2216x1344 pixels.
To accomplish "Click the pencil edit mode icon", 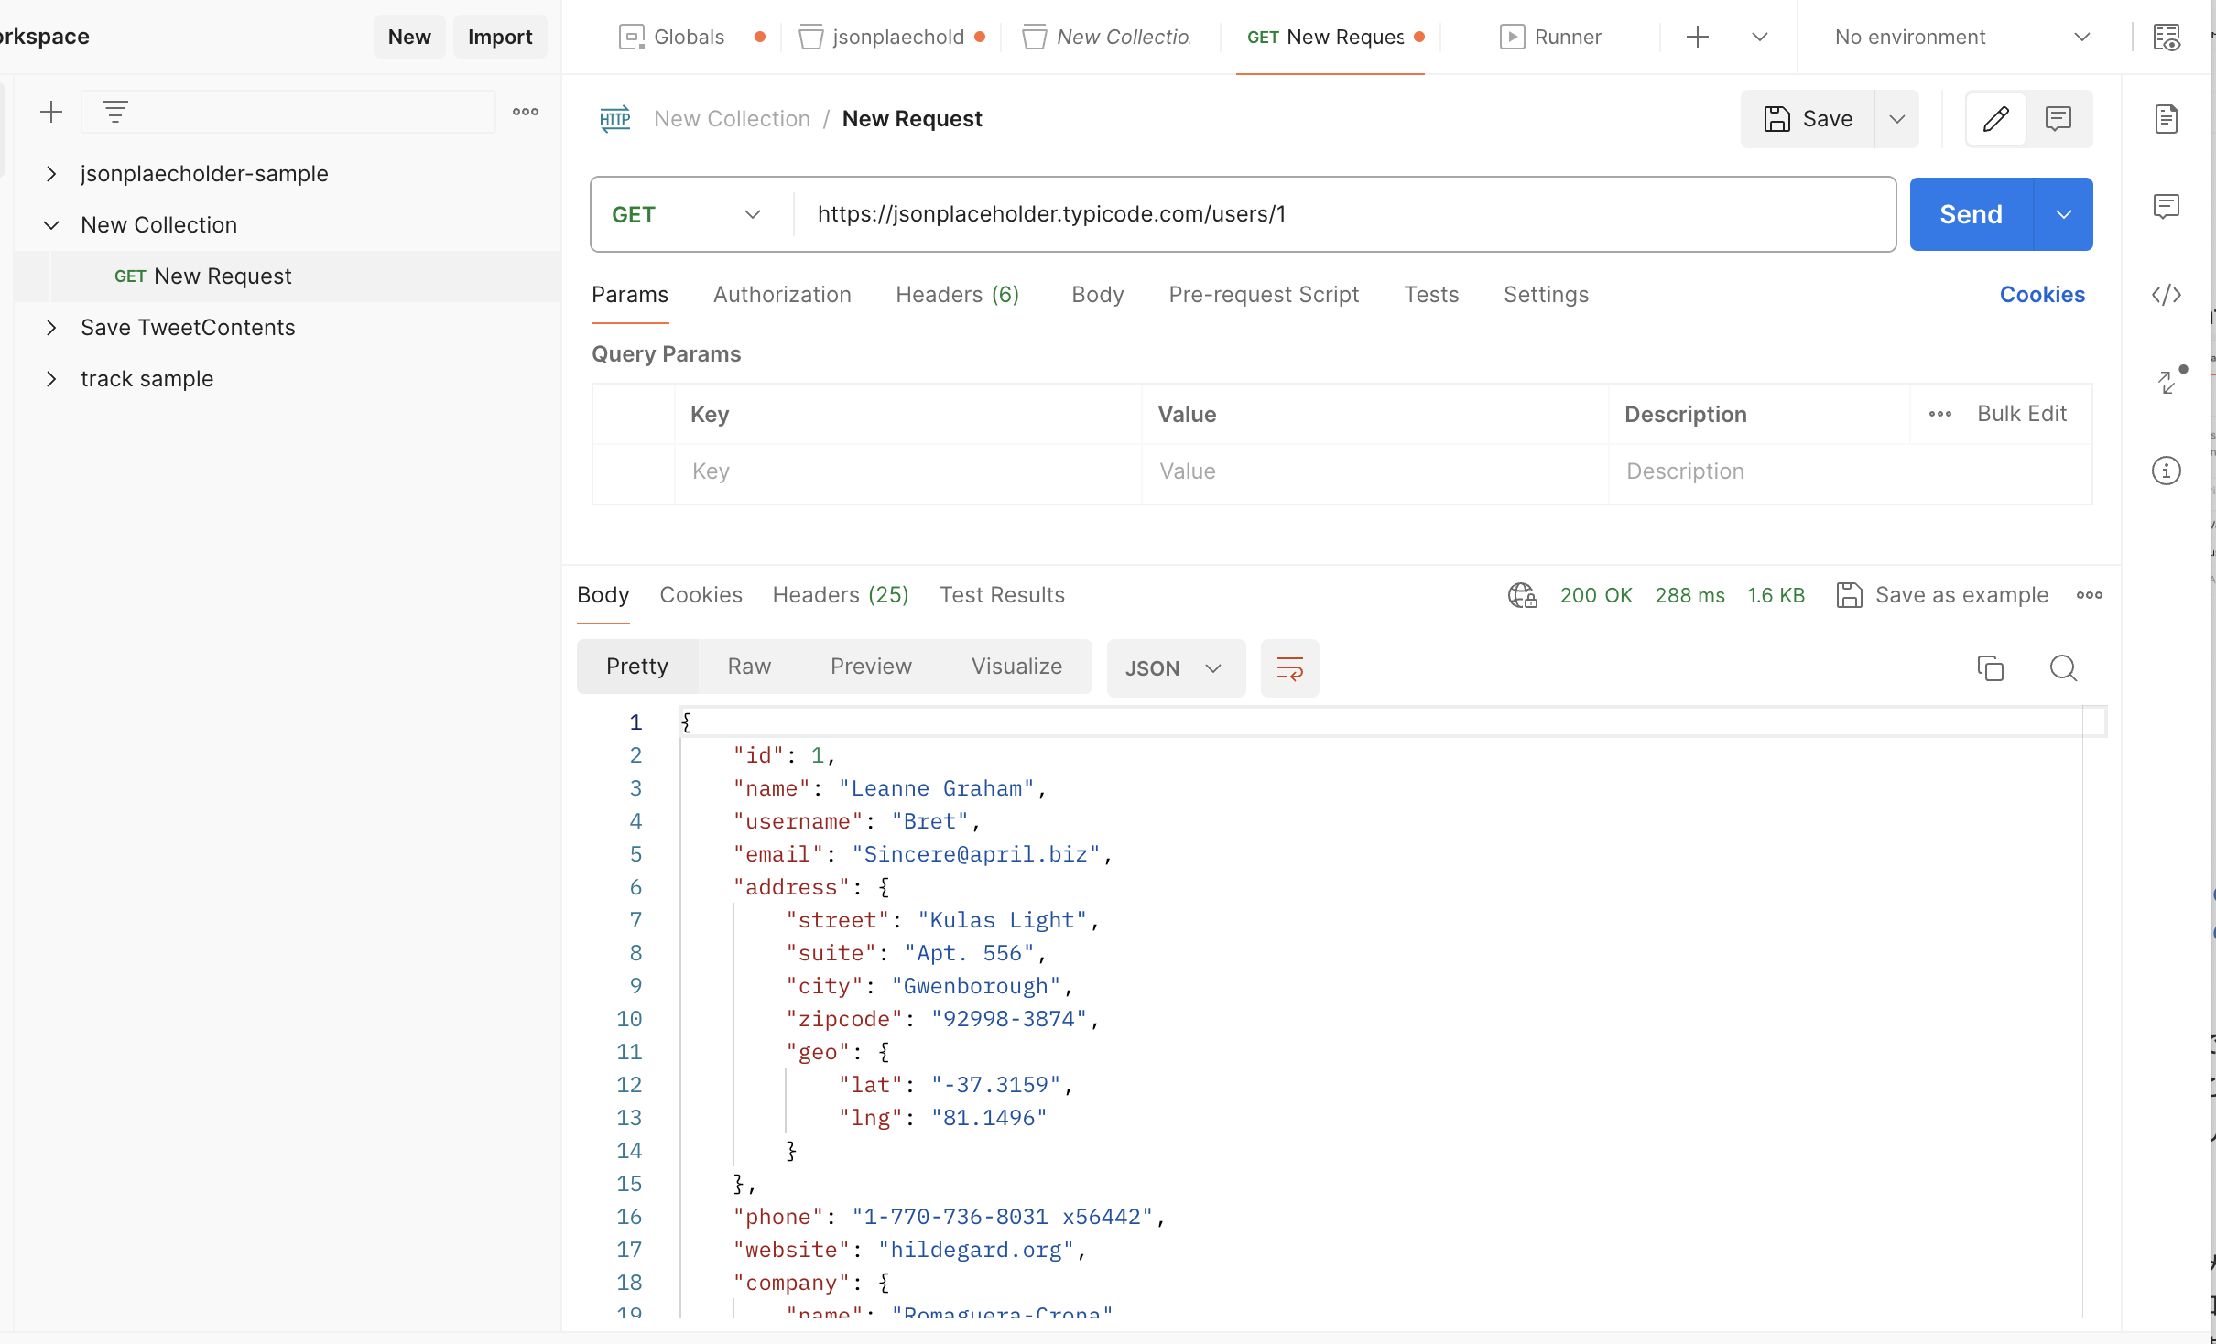I will [1996, 119].
